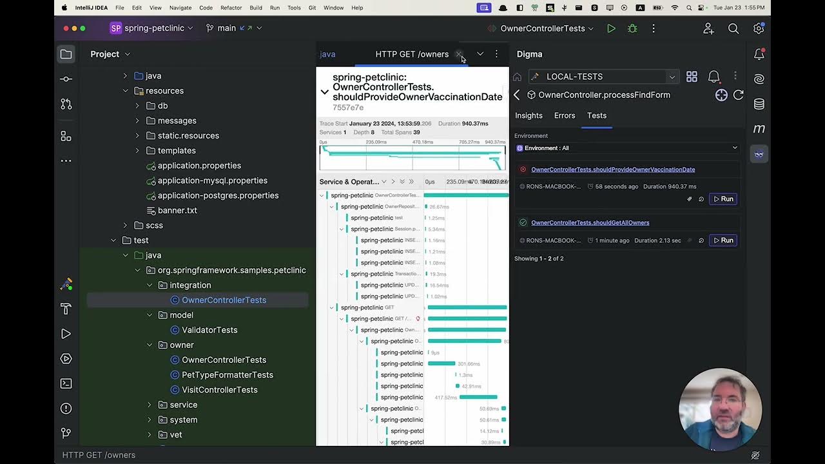This screenshot has width=825, height=464.
Task: Click the Run button for shouldGetAllOwners test
Action: coord(723,240)
